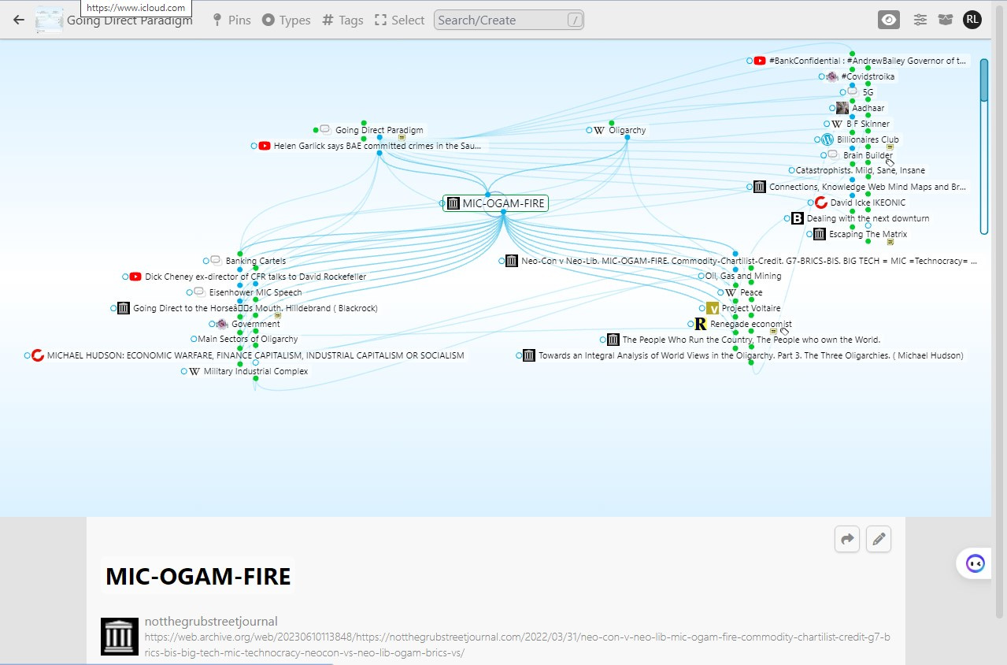Image resolution: width=1007 pixels, height=665 pixels.
Task: Click the red icon beside MICHAEL HUDSON node
Action: [37, 355]
